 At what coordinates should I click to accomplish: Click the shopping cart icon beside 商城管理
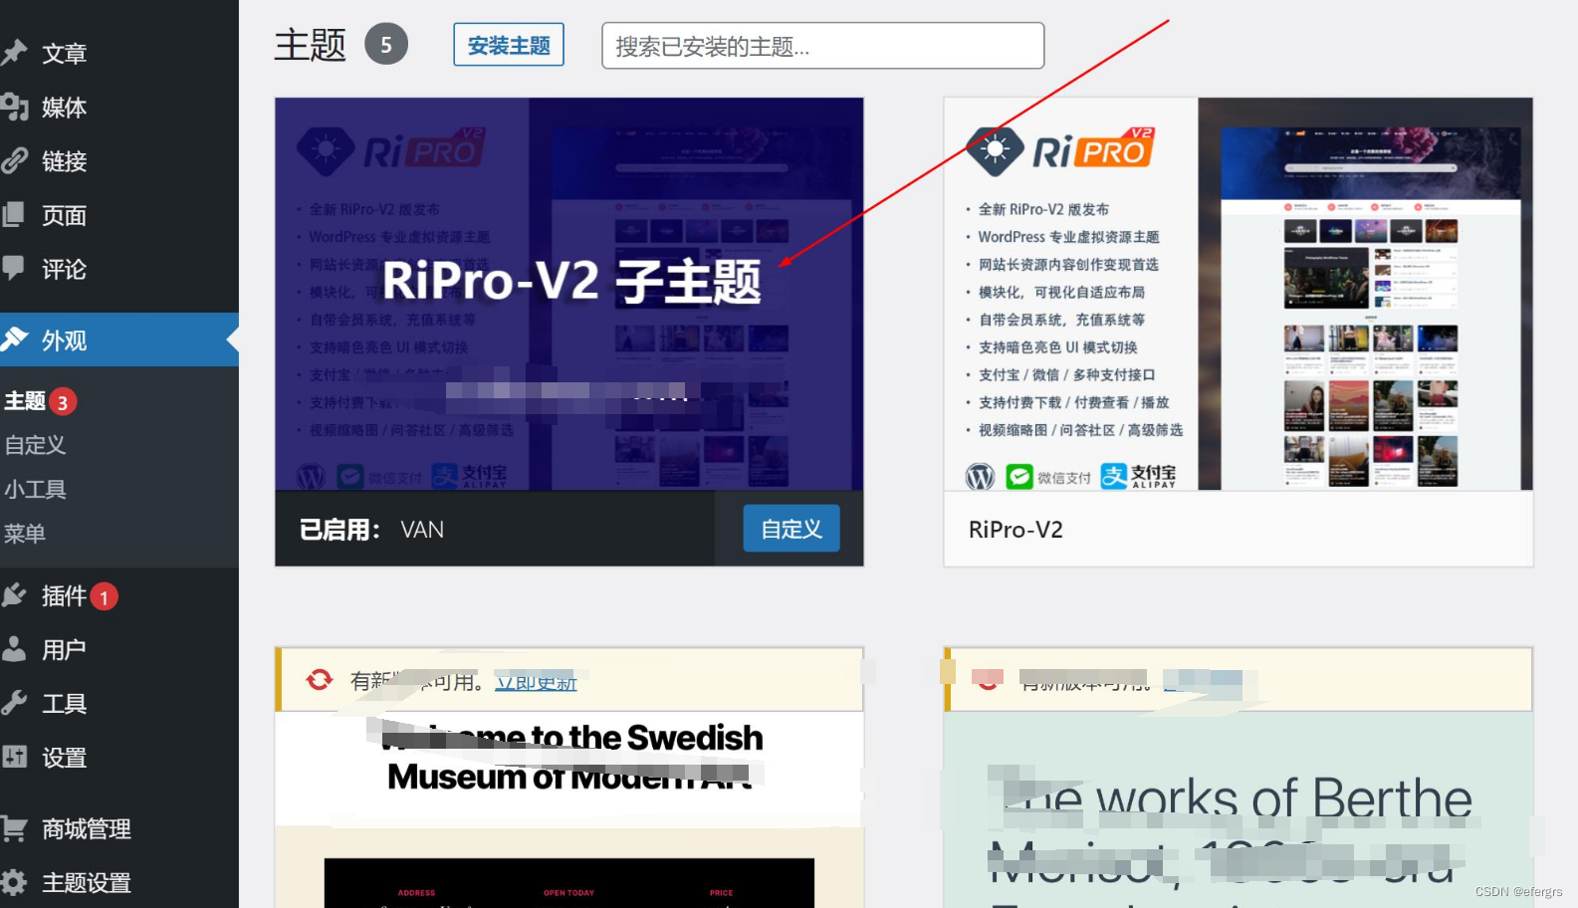tap(14, 828)
